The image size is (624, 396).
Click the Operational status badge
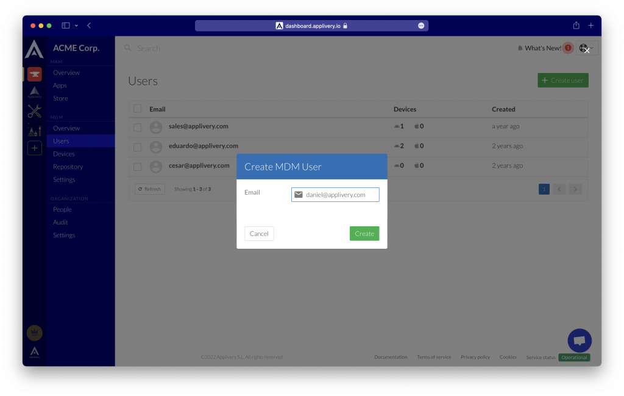pyautogui.click(x=574, y=358)
